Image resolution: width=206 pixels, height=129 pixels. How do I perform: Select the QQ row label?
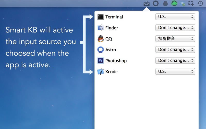(x=109, y=39)
